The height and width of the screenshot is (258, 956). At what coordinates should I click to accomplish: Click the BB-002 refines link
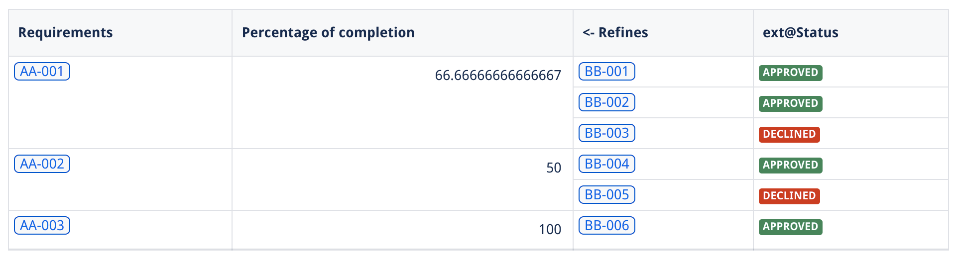(x=606, y=102)
